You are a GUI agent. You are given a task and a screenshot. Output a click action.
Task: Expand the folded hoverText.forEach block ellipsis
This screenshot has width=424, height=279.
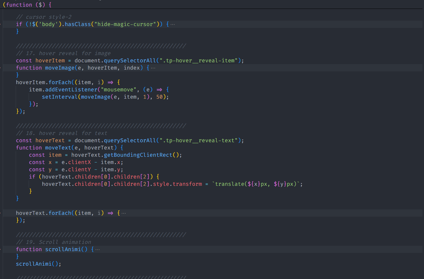[124, 213]
